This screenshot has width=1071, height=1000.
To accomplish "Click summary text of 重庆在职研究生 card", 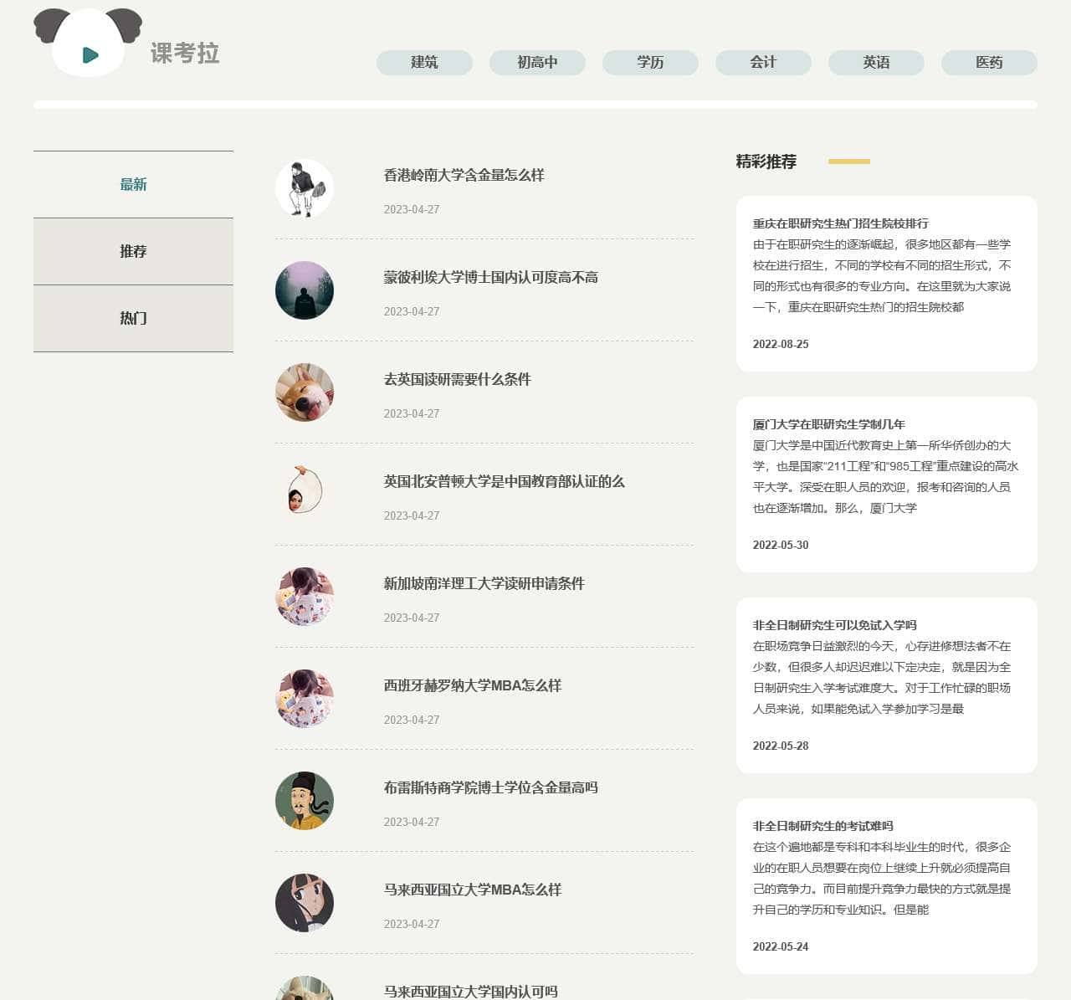I will tap(882, 275).
